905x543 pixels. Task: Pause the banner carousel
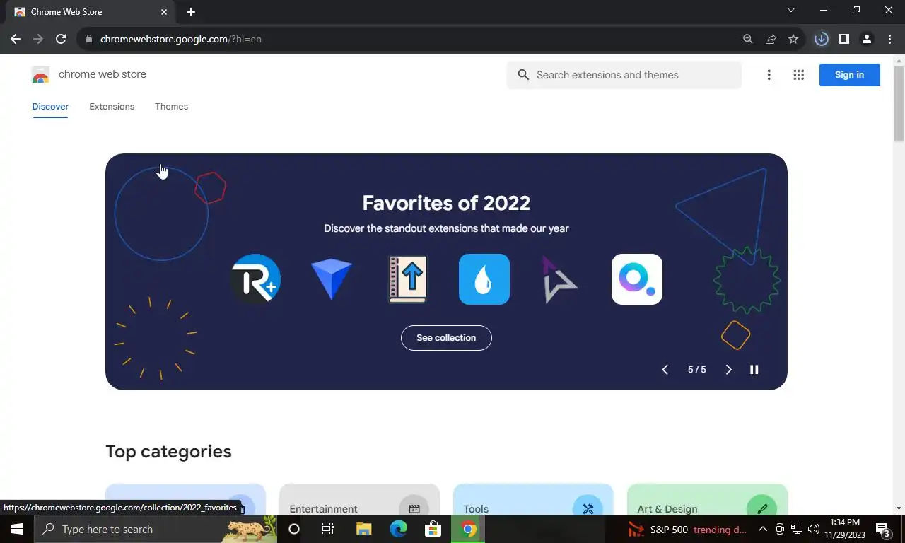[754, 370]
